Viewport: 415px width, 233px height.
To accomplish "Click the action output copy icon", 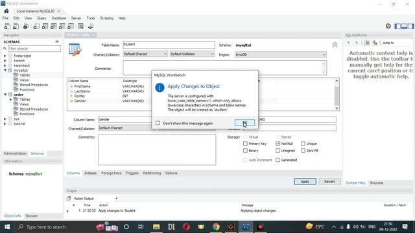I will (69, 198).
